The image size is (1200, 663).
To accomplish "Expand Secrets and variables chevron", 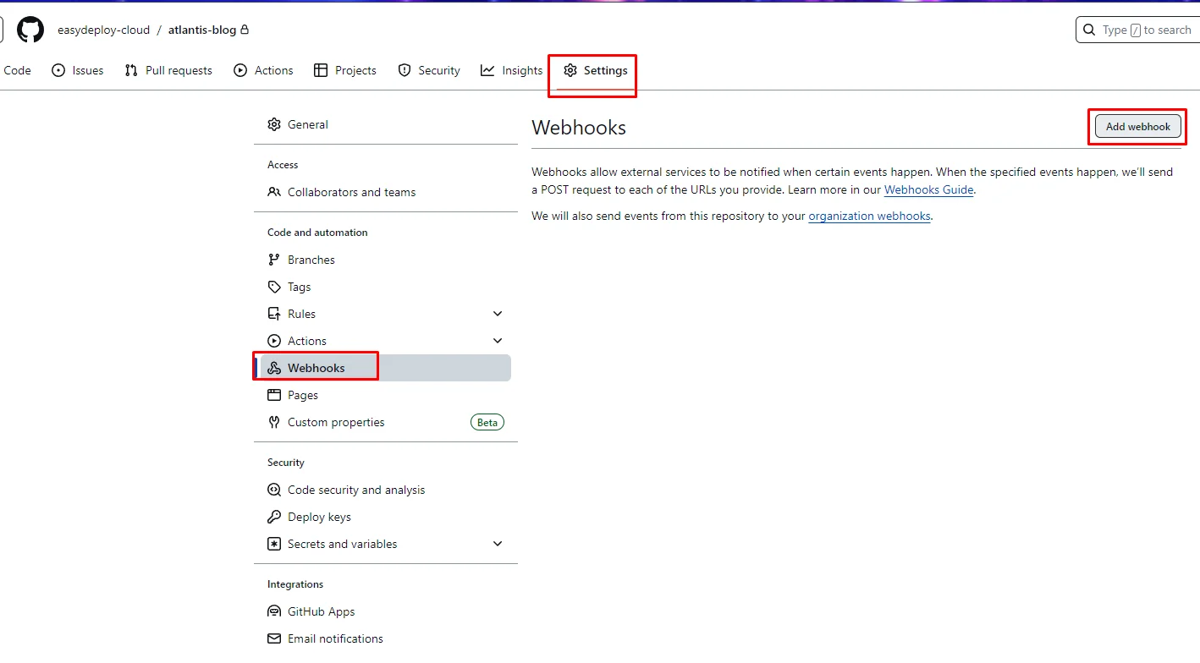I will [x=498, y=544].
